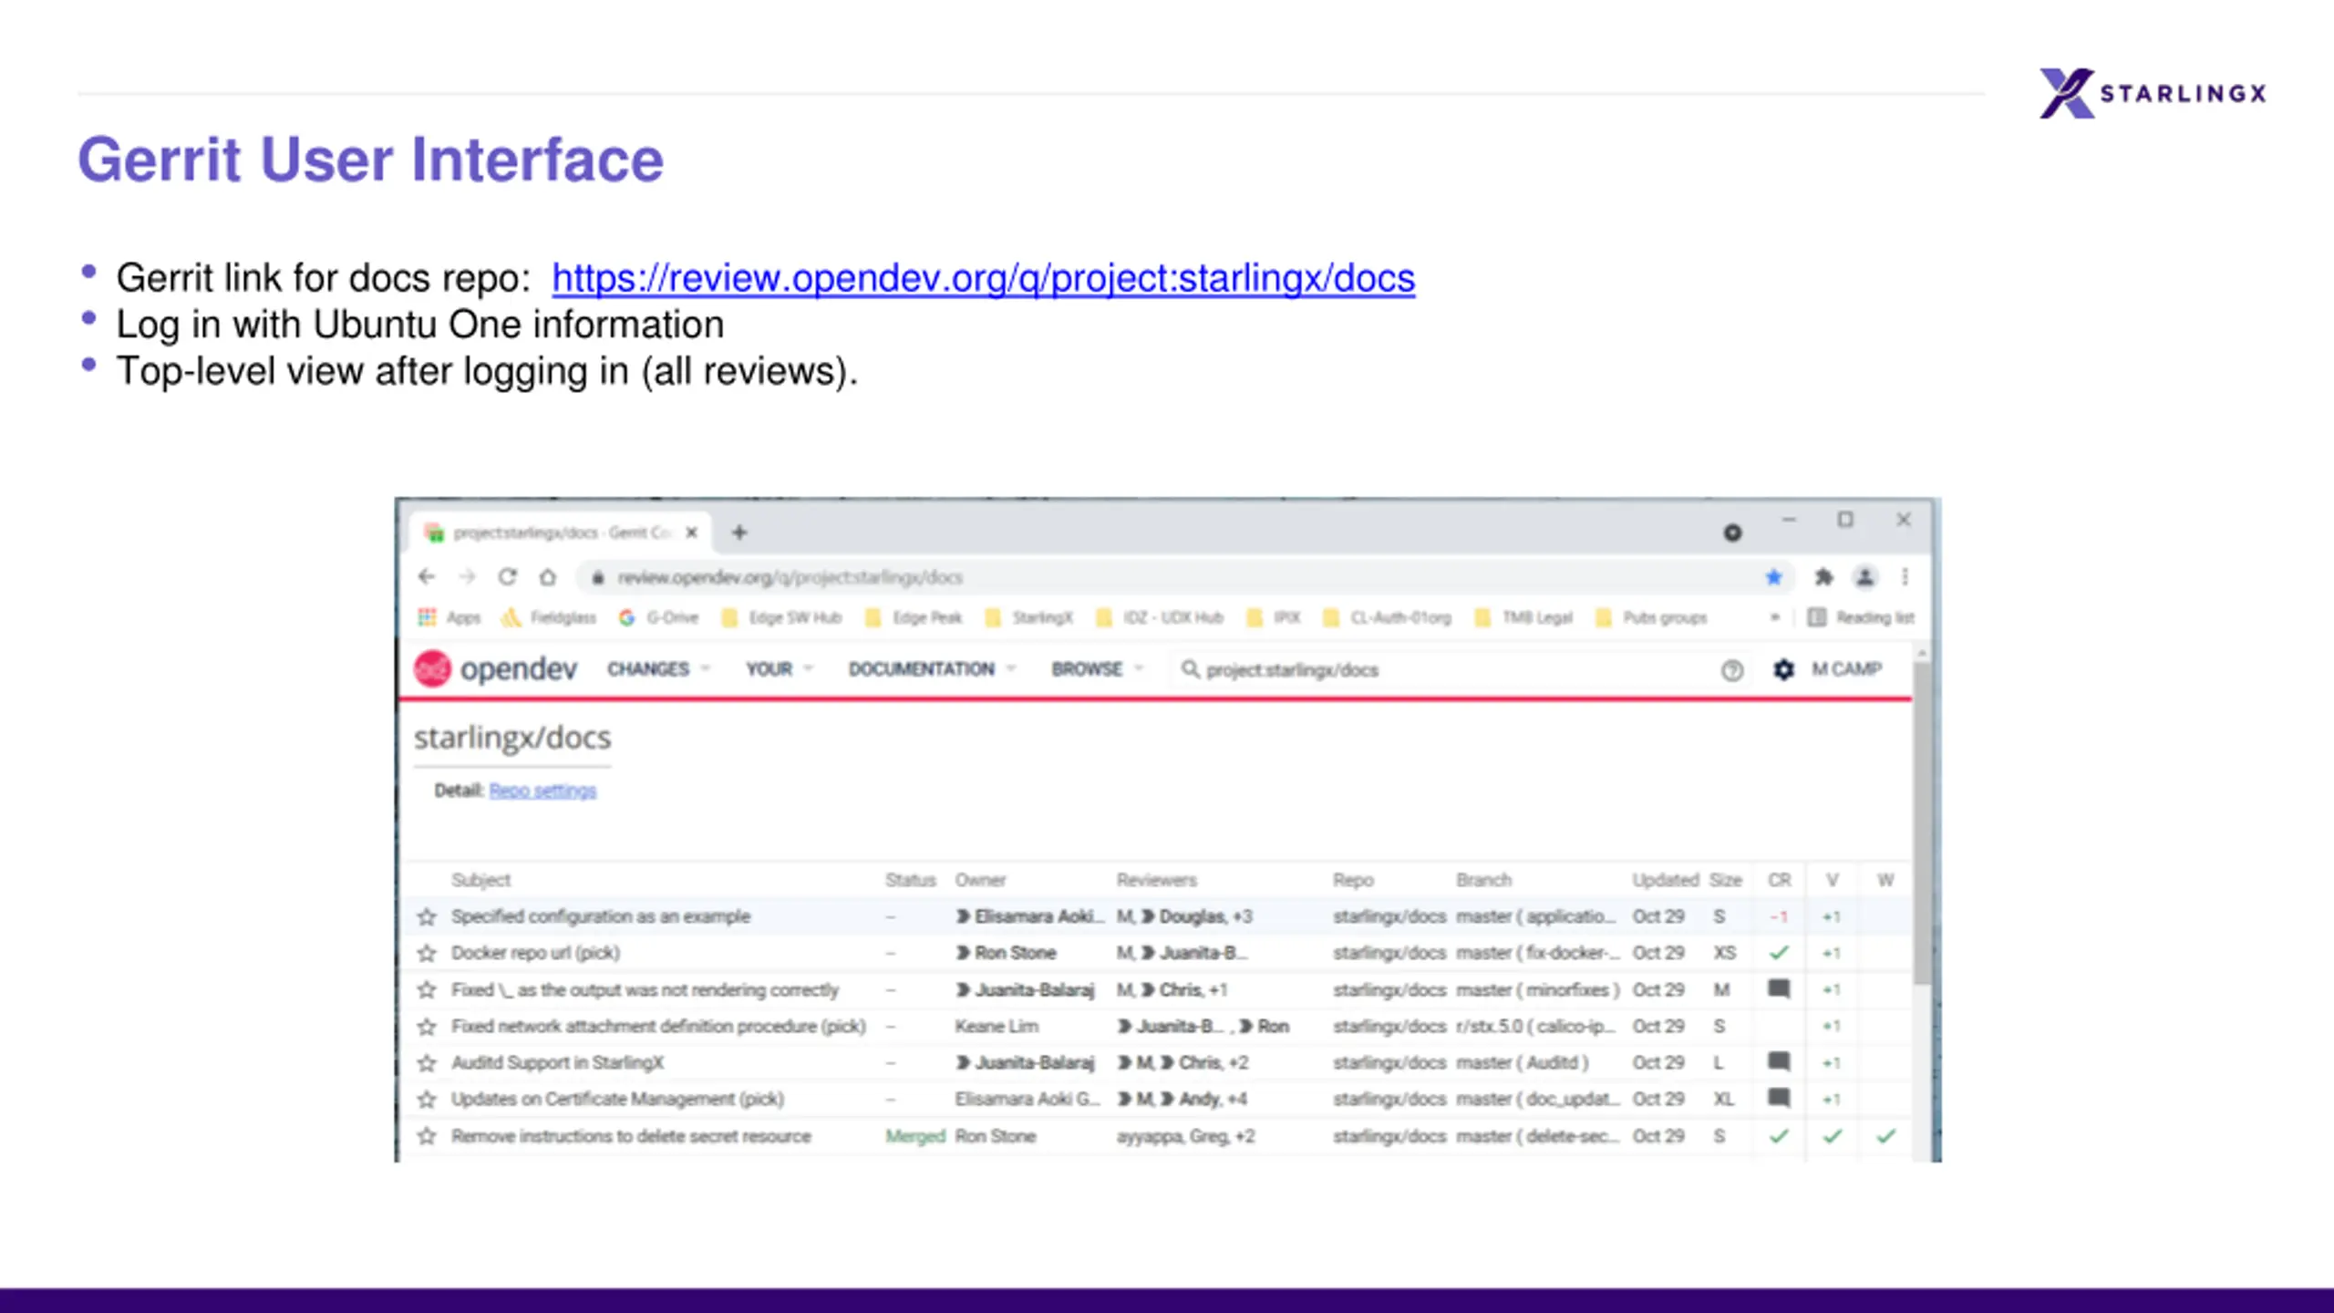Open Gerrit settings gear icon
2334x1313 pixels.
1783,670
